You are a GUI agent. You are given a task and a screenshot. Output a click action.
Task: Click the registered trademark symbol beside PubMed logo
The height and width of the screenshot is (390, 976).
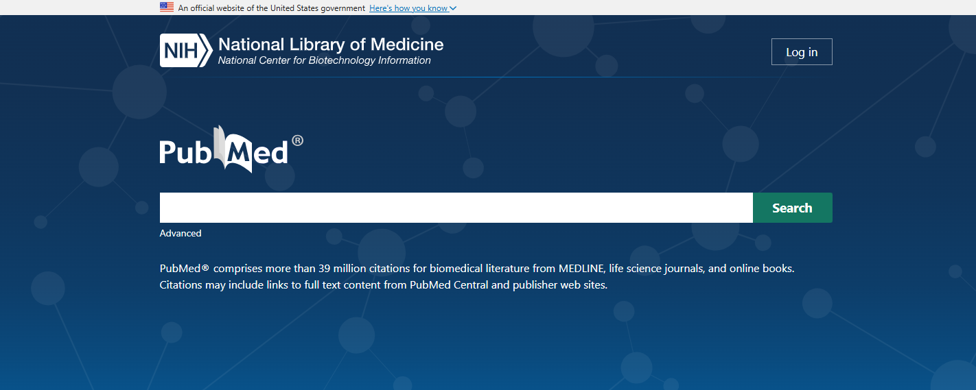297,141
